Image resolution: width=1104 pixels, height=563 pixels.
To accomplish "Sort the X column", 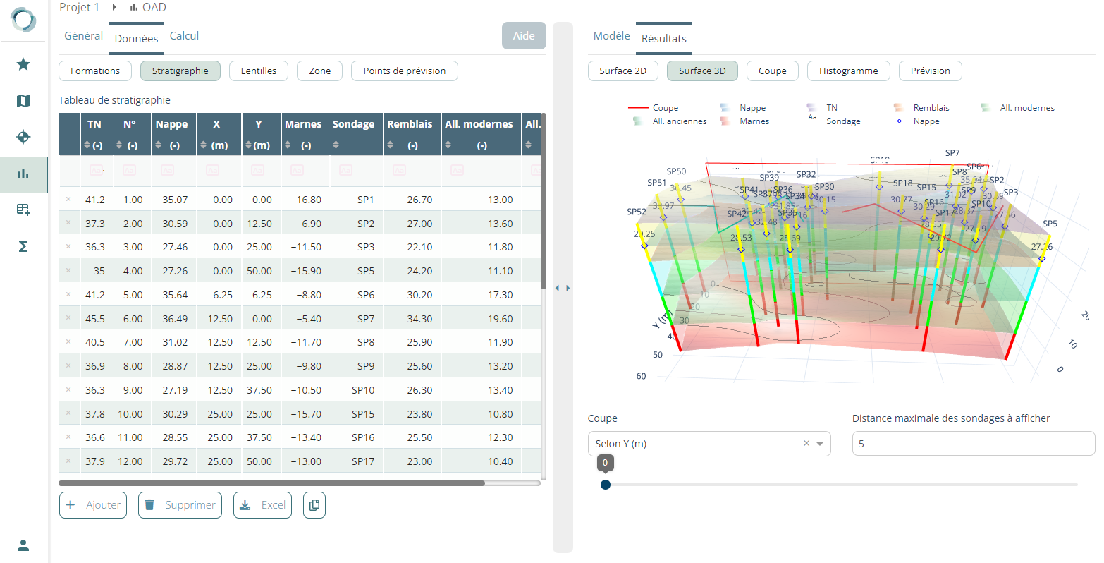I will coord(204,145).
